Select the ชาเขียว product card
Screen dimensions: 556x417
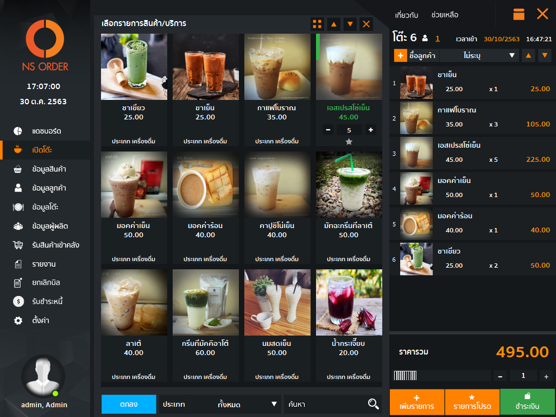(134, 90)
